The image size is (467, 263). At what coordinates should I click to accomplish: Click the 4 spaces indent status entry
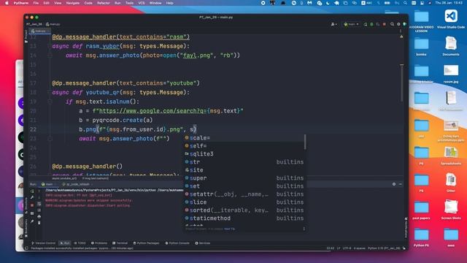[x=359, y=248]
